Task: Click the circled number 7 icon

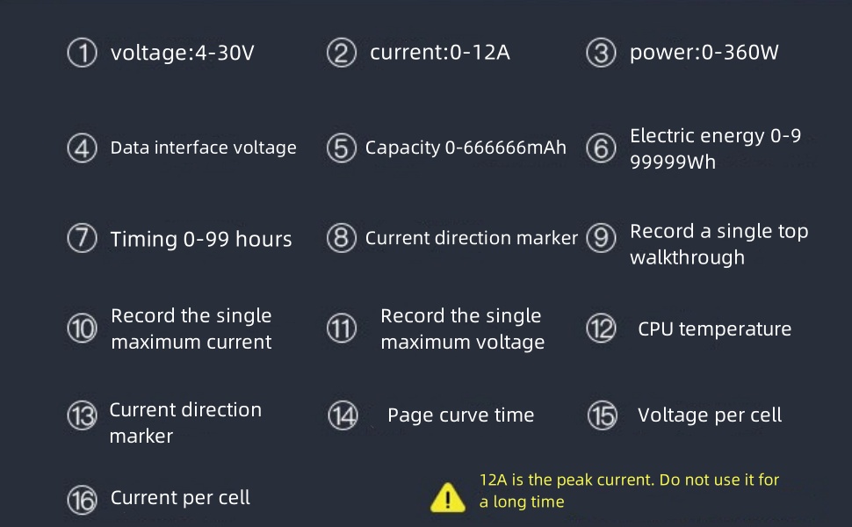Action: (82, 239)
